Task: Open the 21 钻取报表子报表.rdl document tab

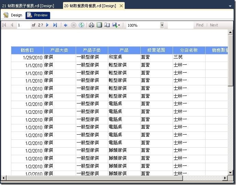Action: click(x=28, y=6)
